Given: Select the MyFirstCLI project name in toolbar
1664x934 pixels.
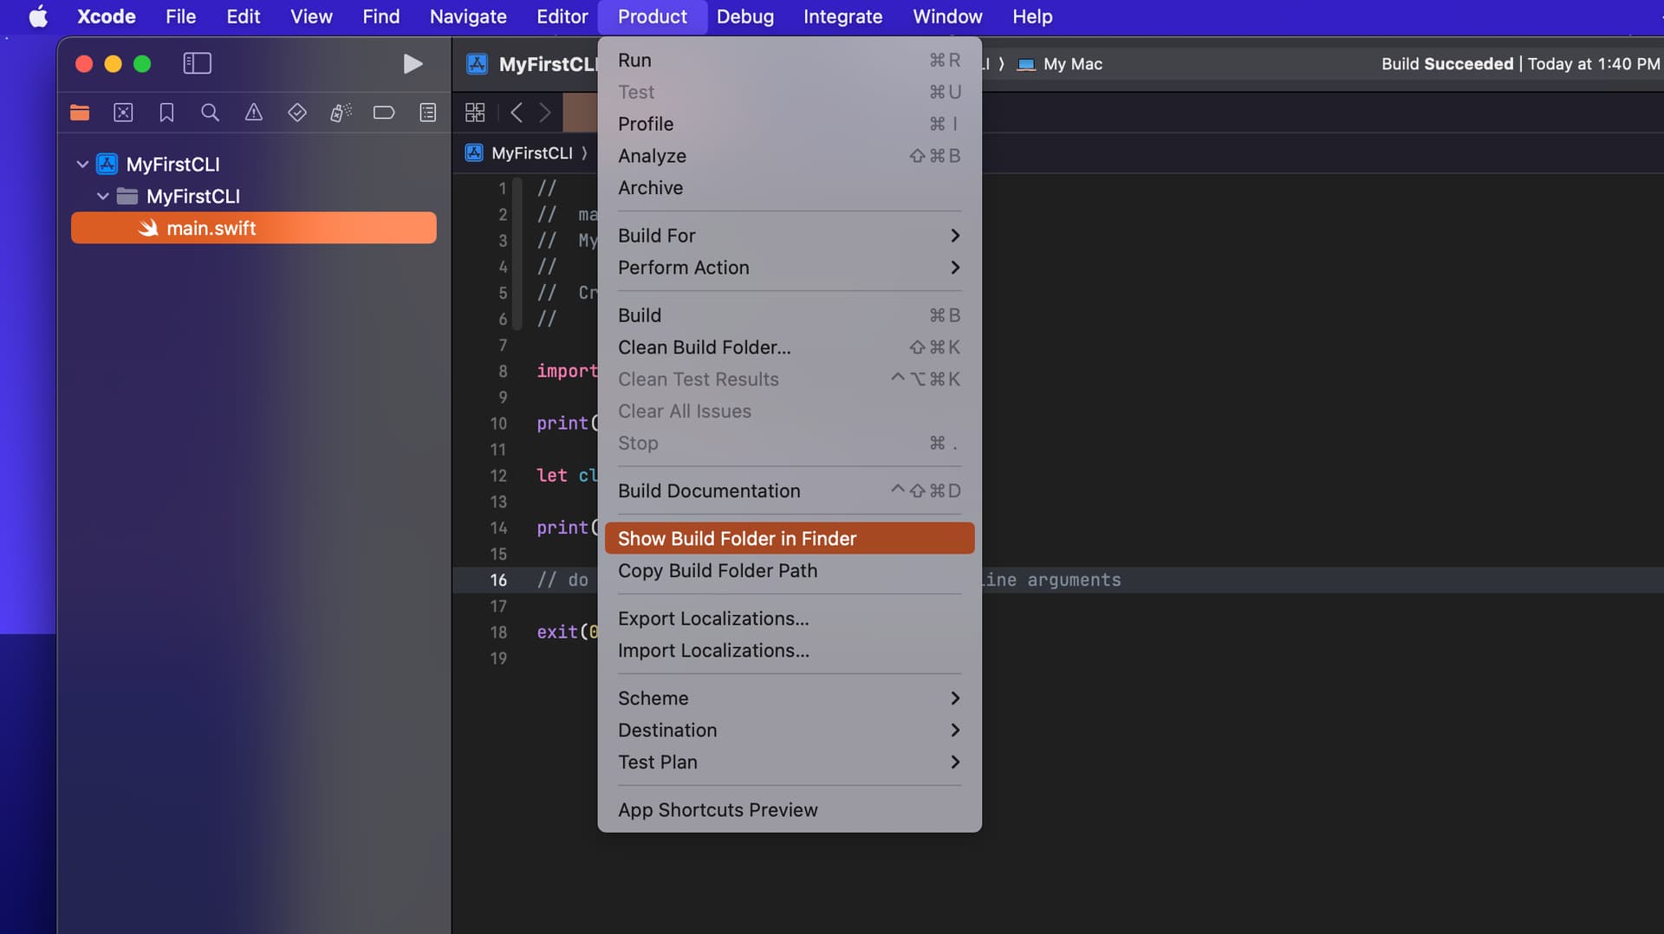Looking at the screenshot, I should (548, 64).
